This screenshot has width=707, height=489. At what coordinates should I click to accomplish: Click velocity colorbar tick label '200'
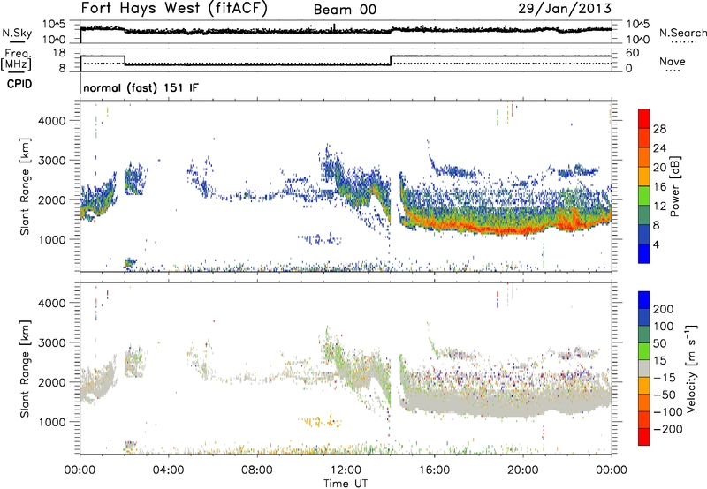coord(663,309)
